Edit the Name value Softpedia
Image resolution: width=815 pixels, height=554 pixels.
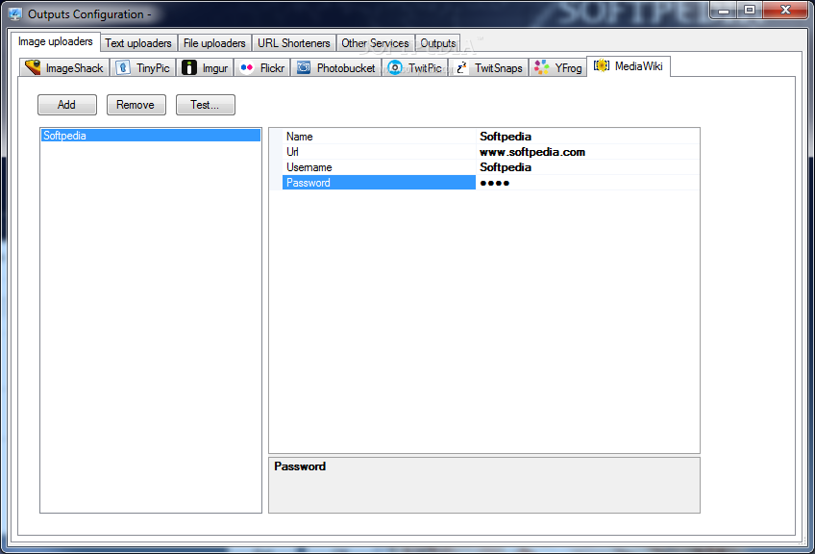click(x=588, y=137)
